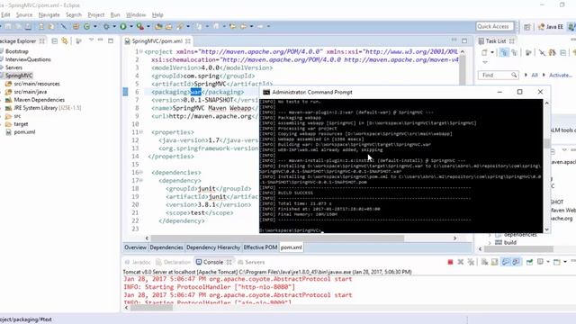Collapse the dependencies element on line 16
576x324 pixels.
click(x=141, y=172)
